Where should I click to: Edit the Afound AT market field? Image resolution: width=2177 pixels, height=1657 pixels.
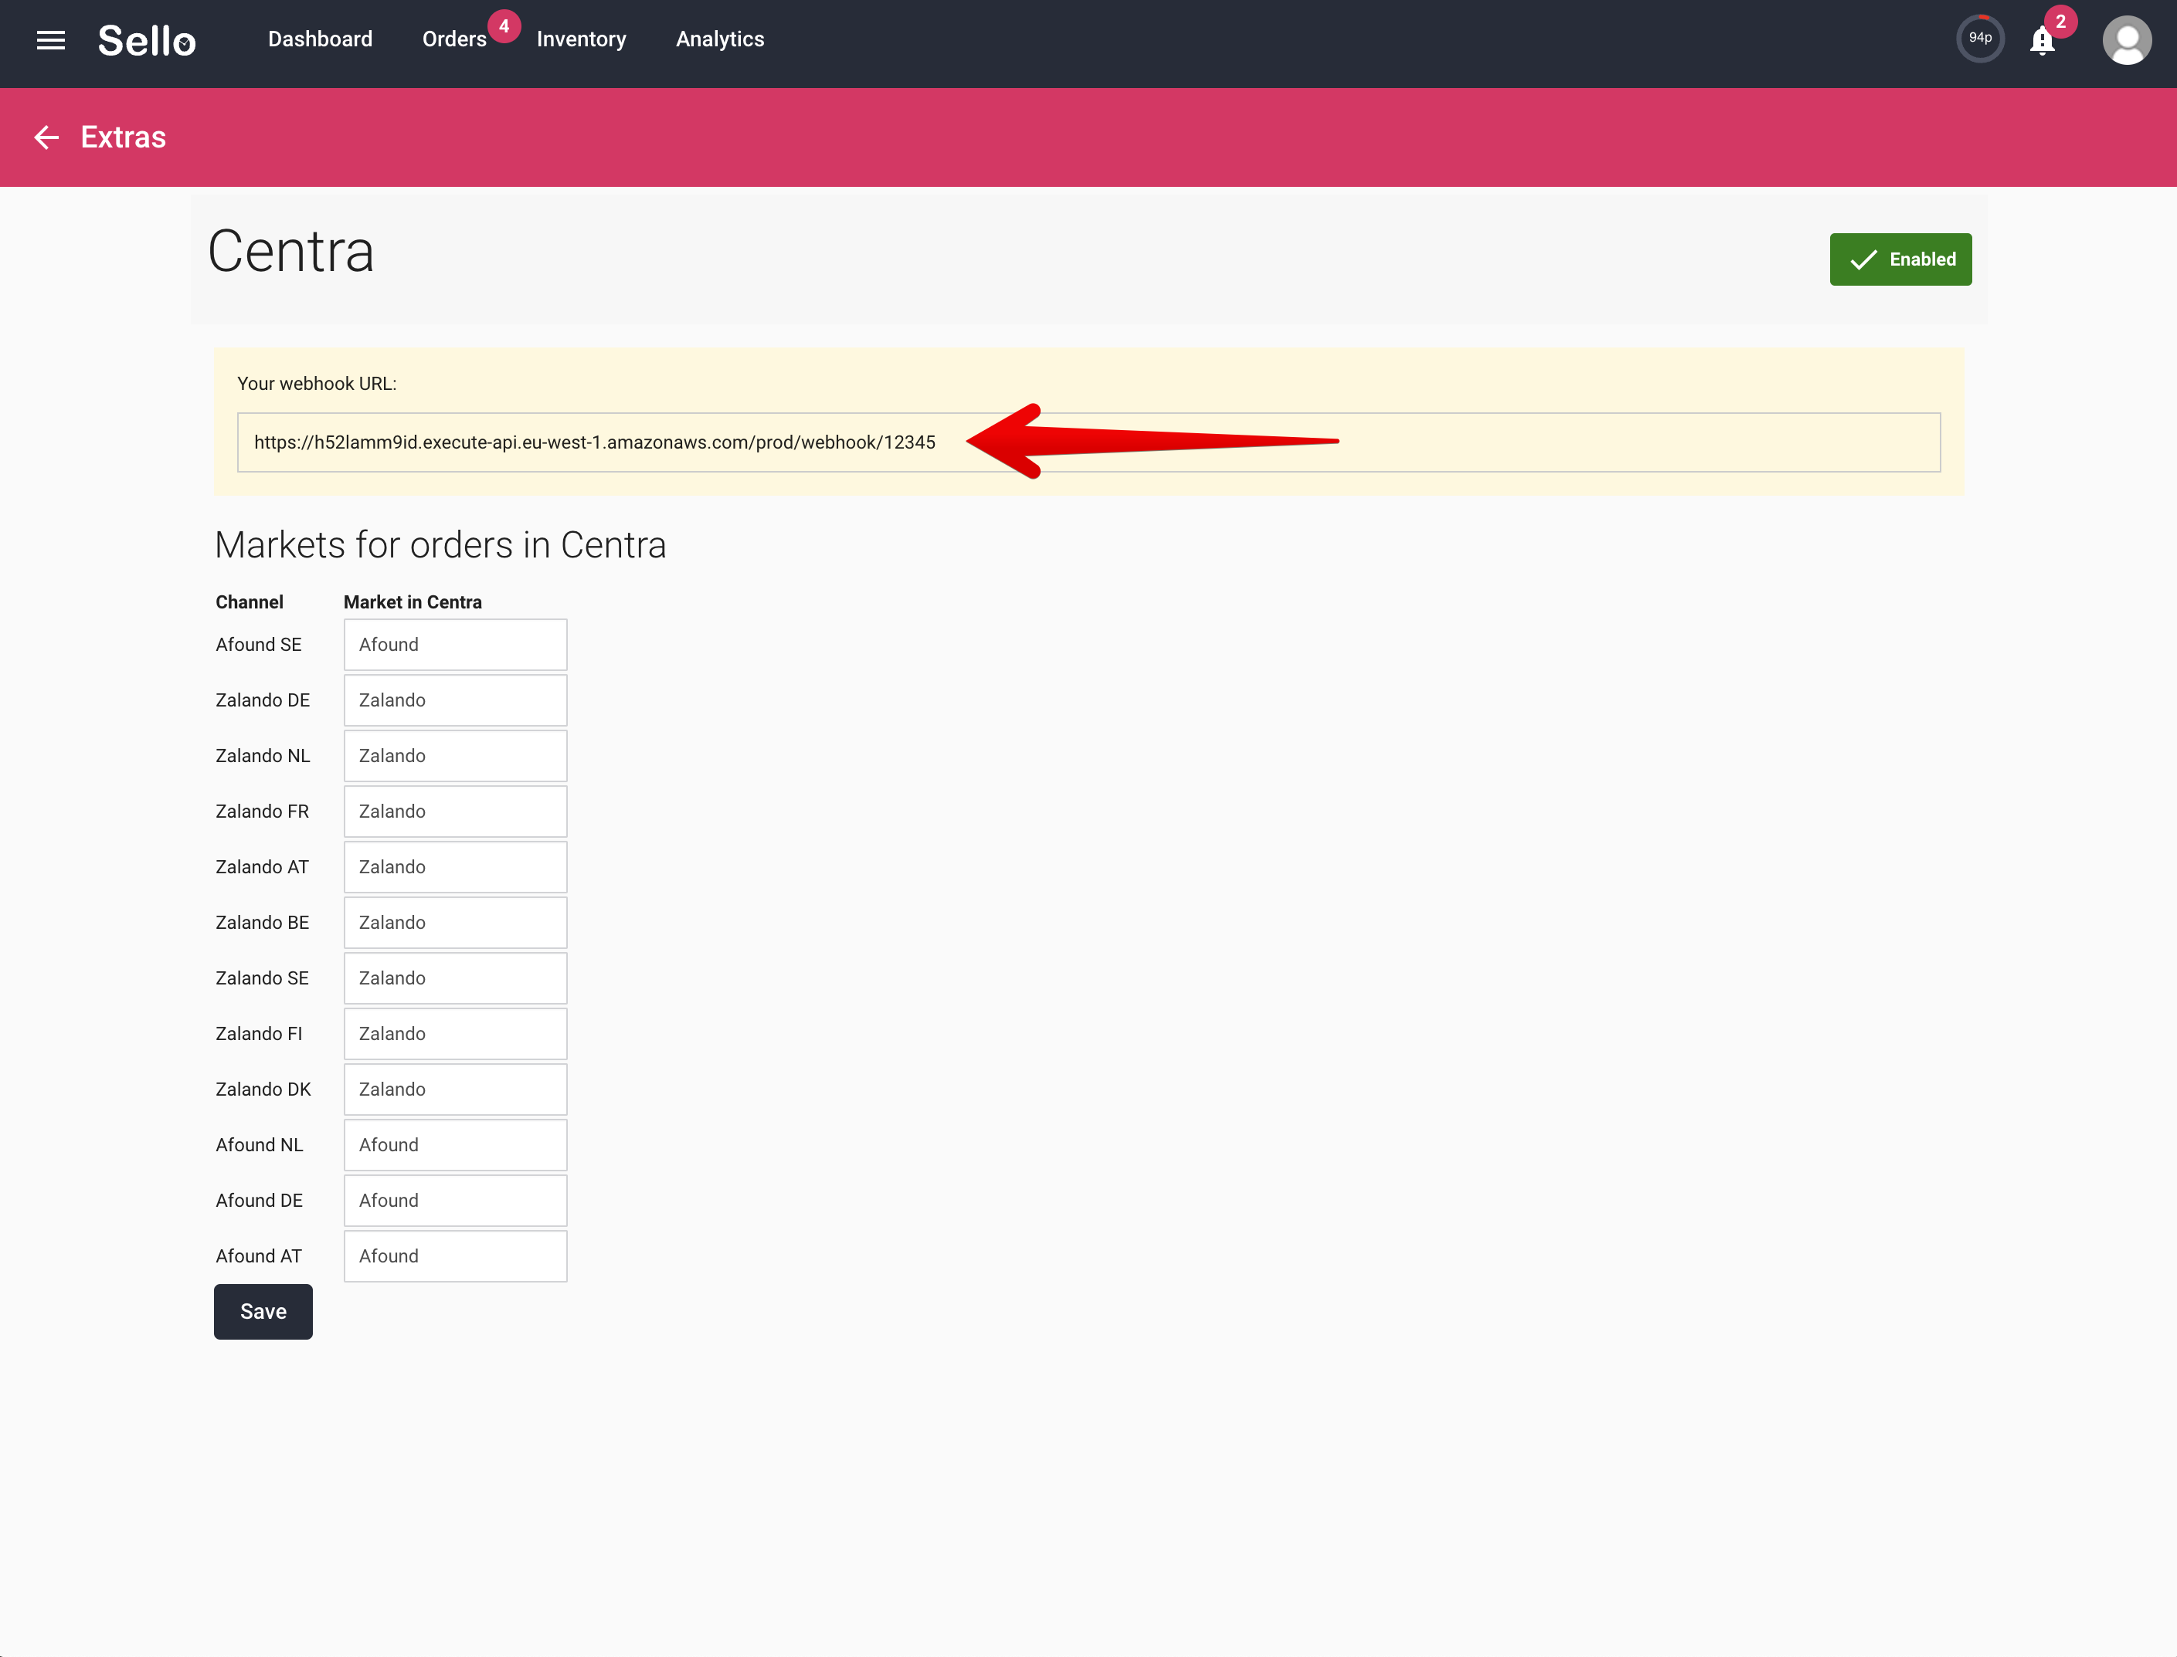point(455,1255)
